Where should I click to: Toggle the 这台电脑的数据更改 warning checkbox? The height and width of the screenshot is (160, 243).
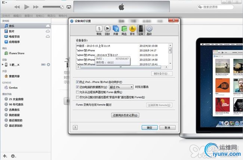pyautogui.click(x=77, y=87)
